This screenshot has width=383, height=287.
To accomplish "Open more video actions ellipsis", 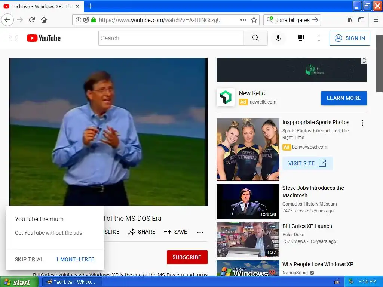I will click(200, 232).
